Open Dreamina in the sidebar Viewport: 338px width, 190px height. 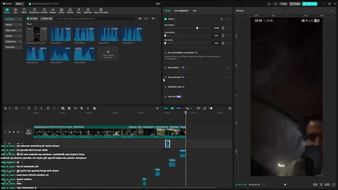[x=13, y=47]
